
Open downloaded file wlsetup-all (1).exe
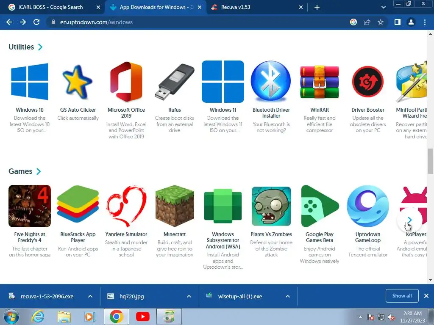(x=240, y=296)
